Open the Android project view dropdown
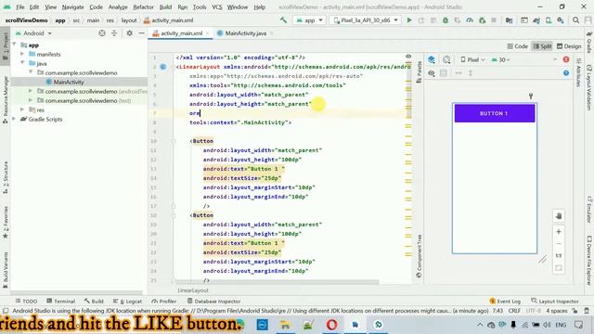This screenshot has width=594, height=334. 33,33
